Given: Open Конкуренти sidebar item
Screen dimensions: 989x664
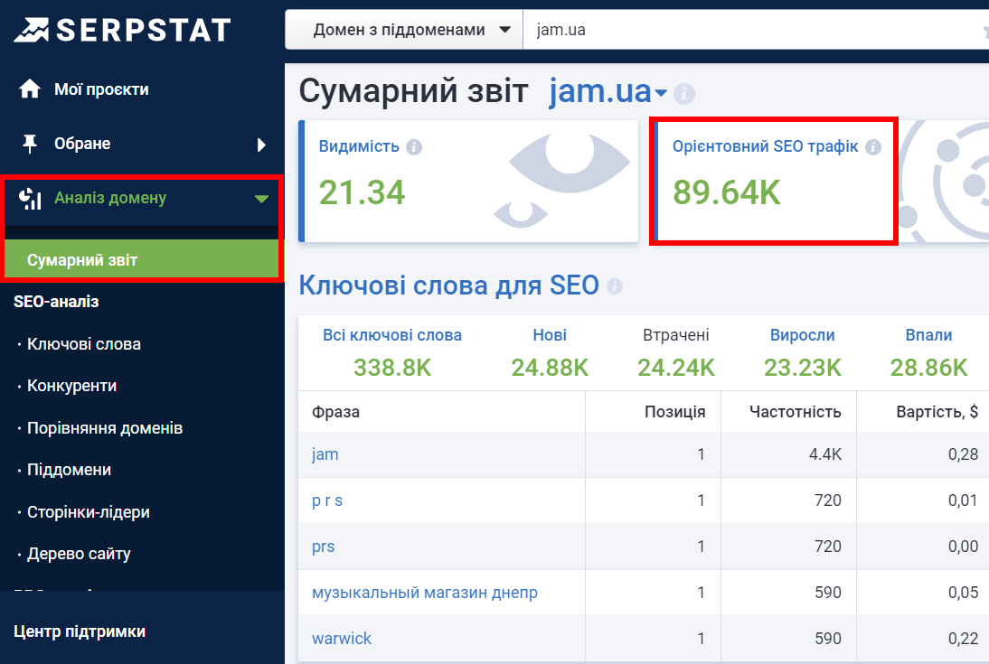Looking at the screenshot, I should pyautogui.click(x=72, y=386).
